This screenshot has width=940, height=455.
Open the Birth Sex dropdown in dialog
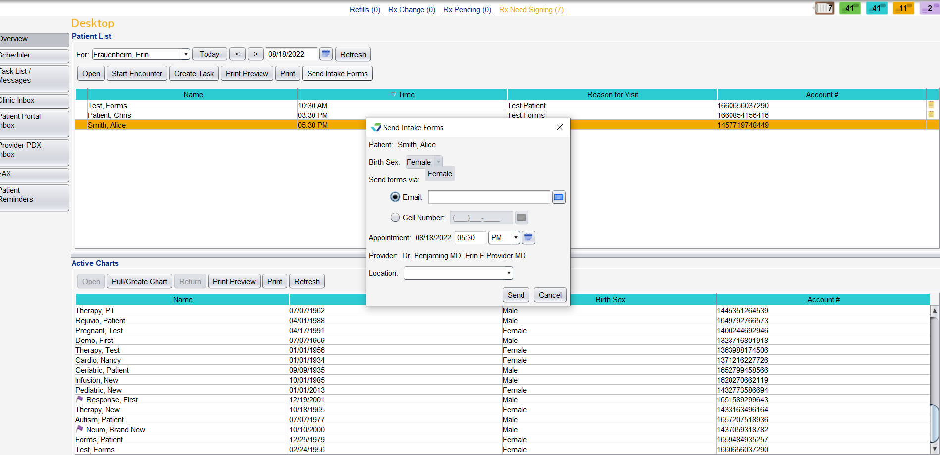click(438, 162)
